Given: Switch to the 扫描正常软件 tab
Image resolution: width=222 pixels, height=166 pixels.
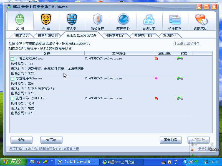Looking at the screenshot, I should pos(115,36).
